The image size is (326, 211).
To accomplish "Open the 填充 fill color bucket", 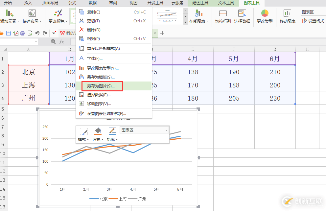I will [98, 131].
